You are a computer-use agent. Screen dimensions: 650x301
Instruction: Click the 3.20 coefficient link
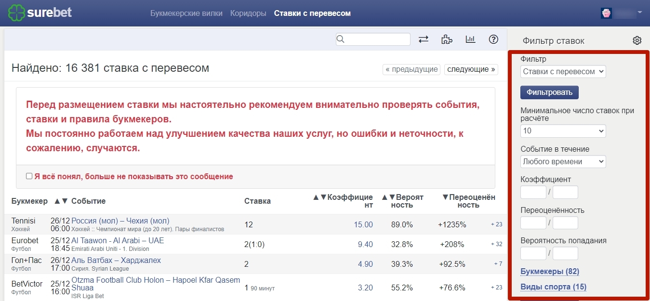[365, 288]
